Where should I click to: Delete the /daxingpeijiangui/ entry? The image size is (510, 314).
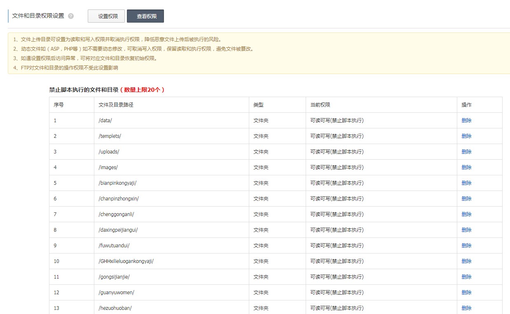466,230
